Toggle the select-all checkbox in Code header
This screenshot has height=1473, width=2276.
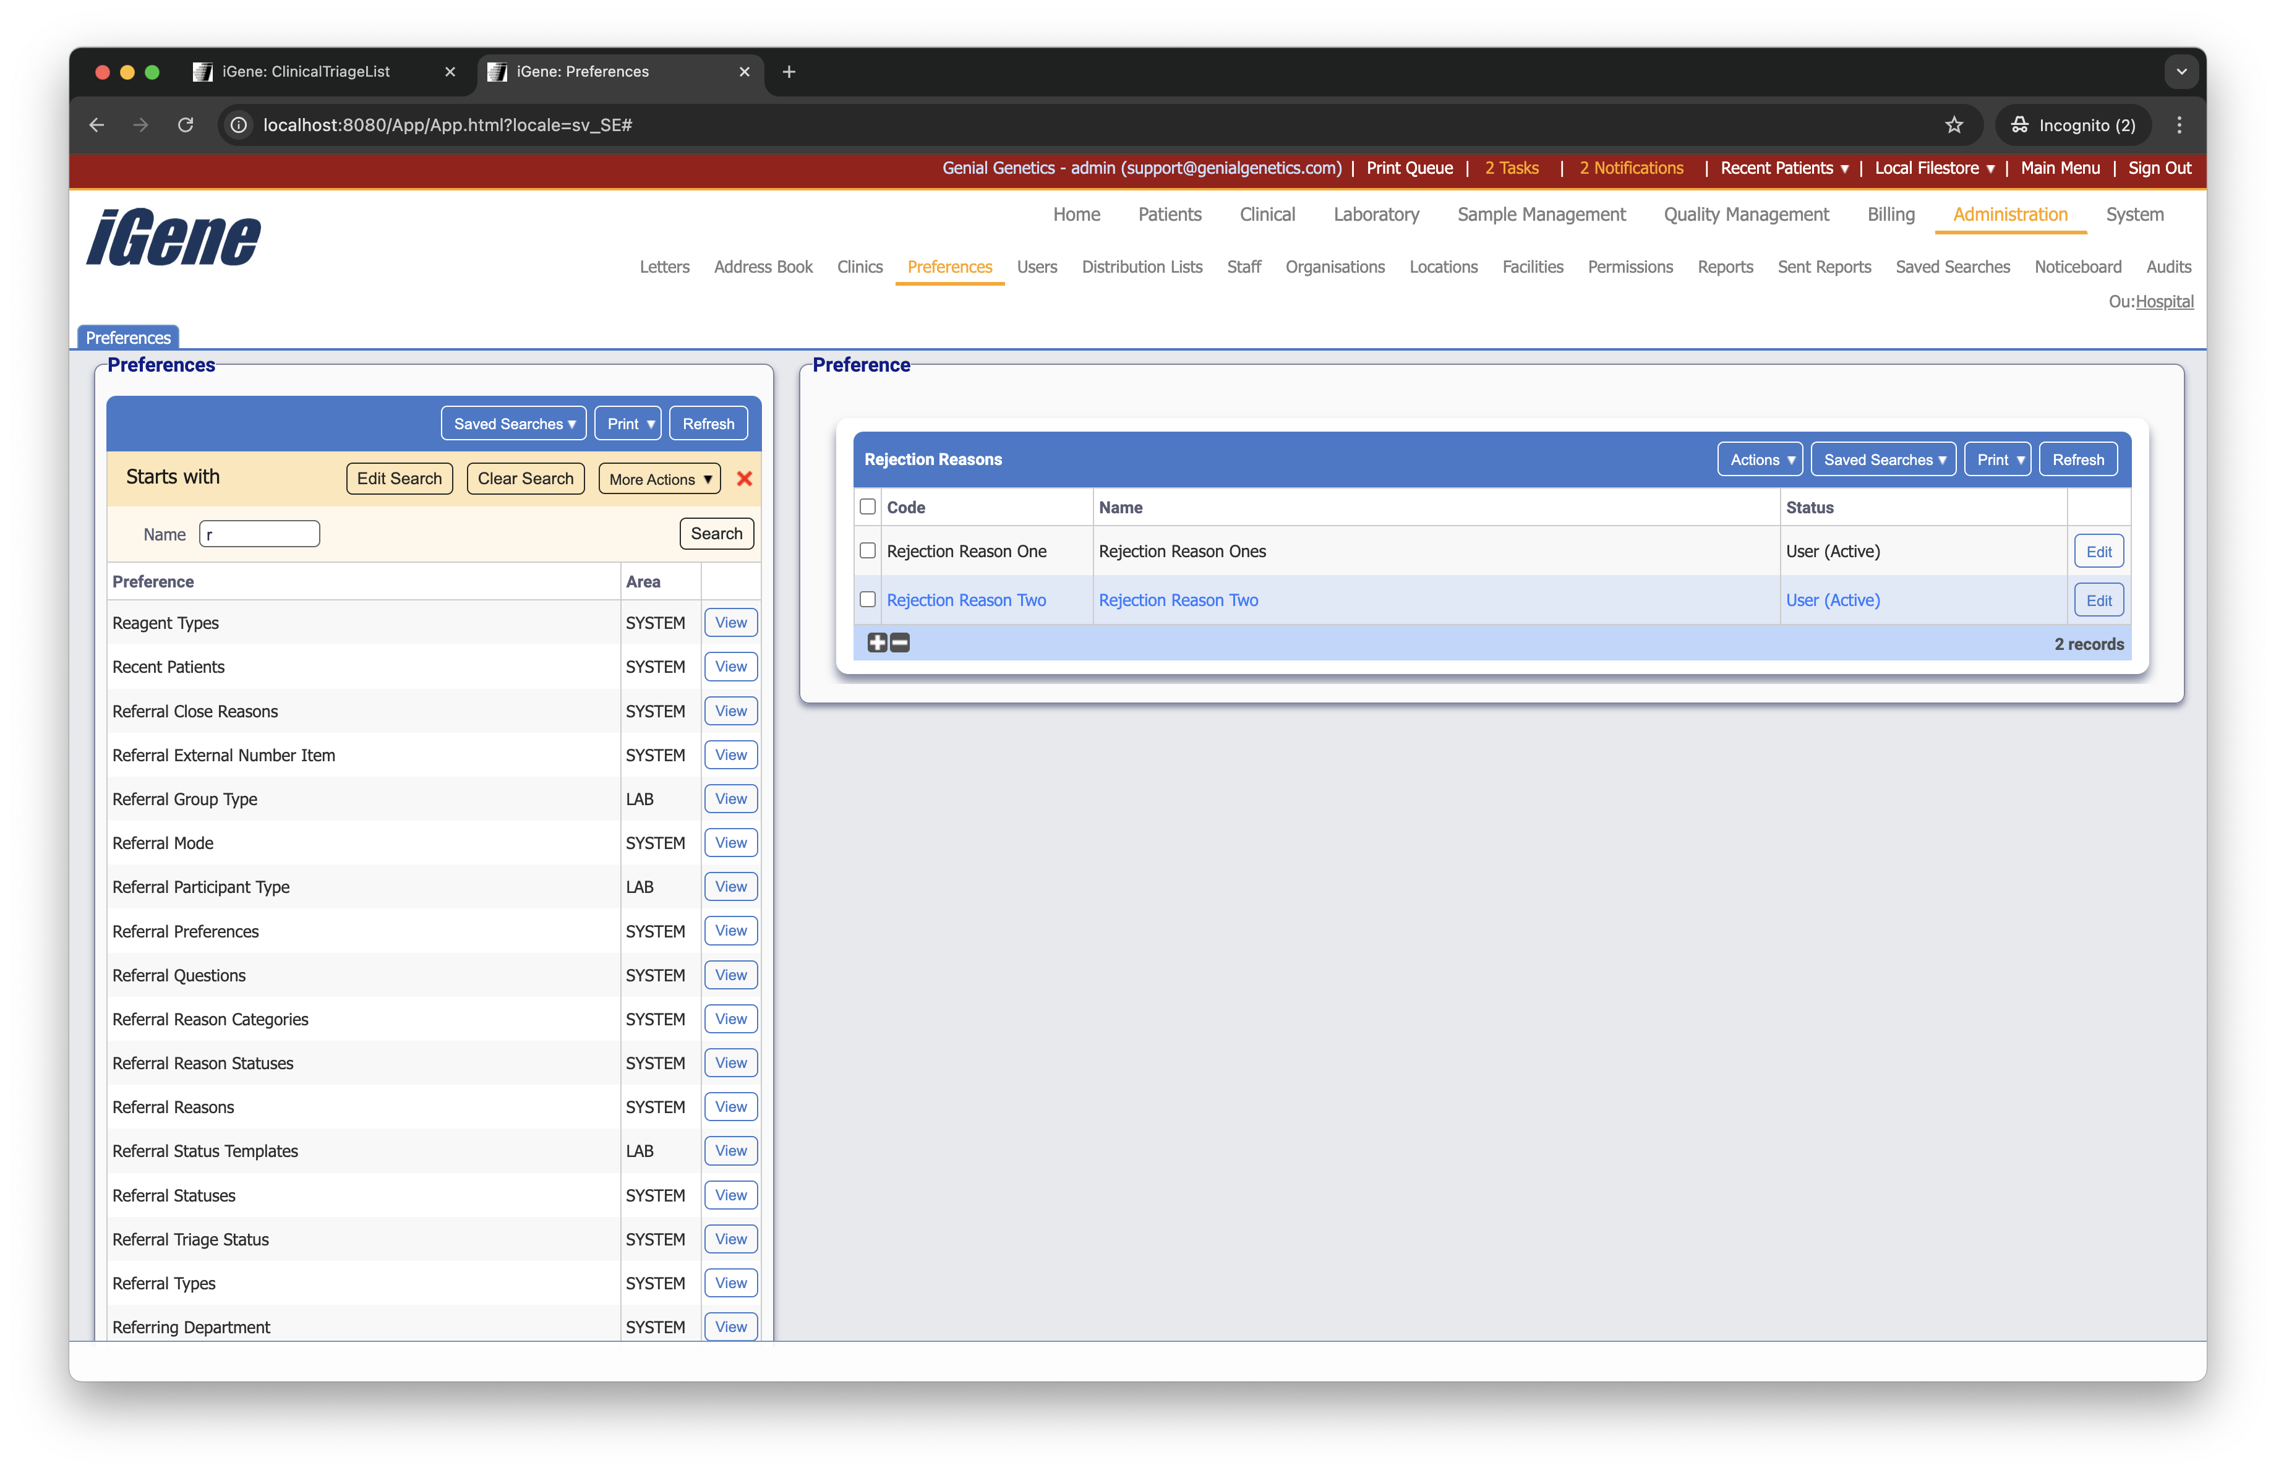[x=867, y=506]
